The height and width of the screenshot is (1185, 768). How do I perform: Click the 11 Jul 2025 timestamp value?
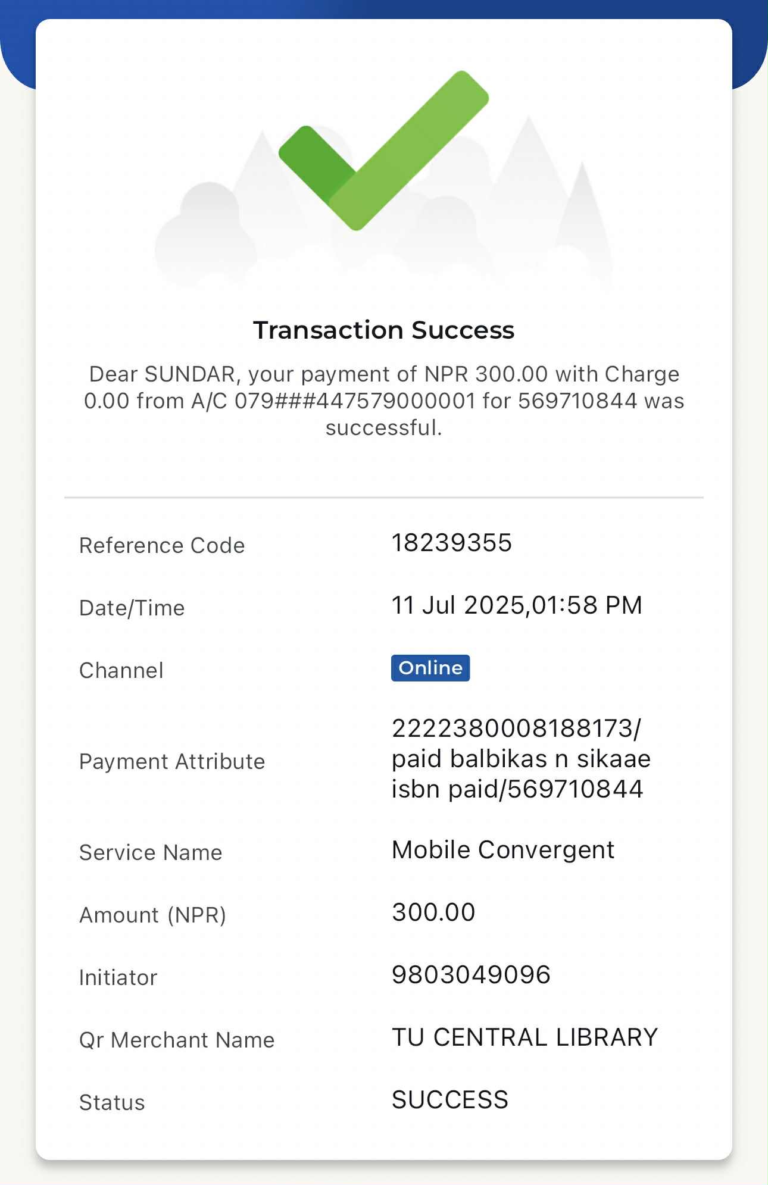coord(516,605)
